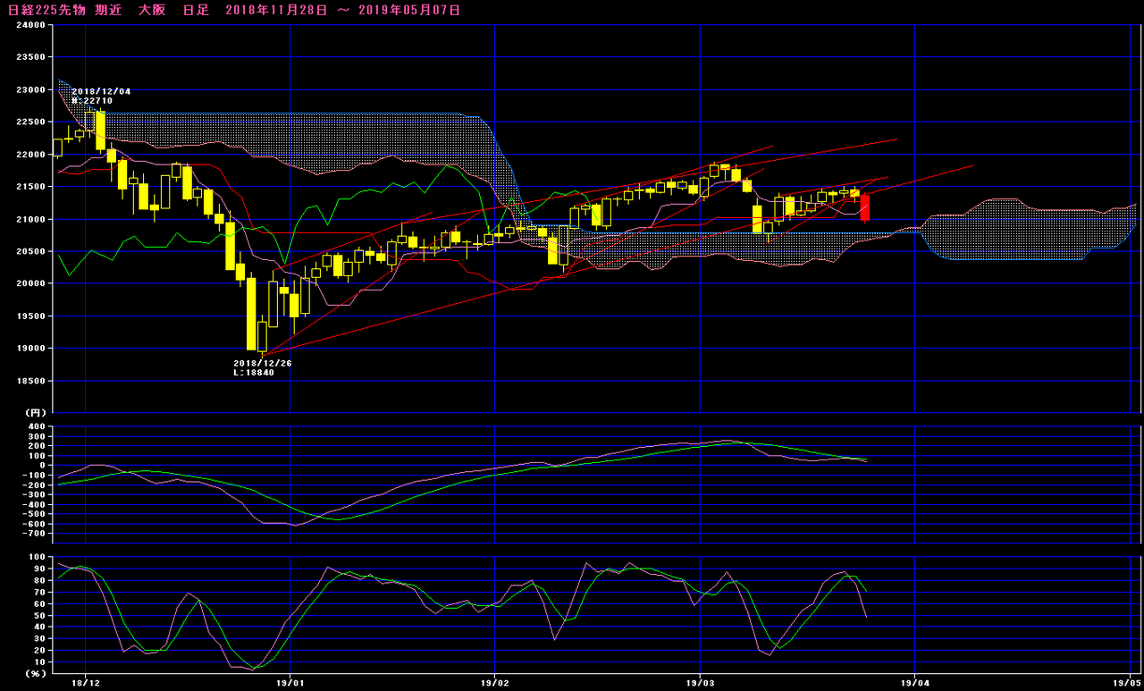This screenshot has height=691, width=1144.
Task: Click the (円) unit label
Action: tap(35, 412)
